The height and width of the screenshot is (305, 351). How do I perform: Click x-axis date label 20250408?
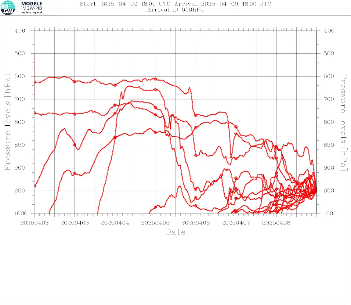point(276,223)
